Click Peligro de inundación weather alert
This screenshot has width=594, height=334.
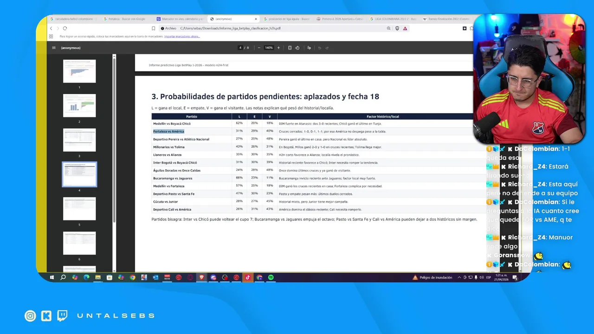(x=432, y=277)
